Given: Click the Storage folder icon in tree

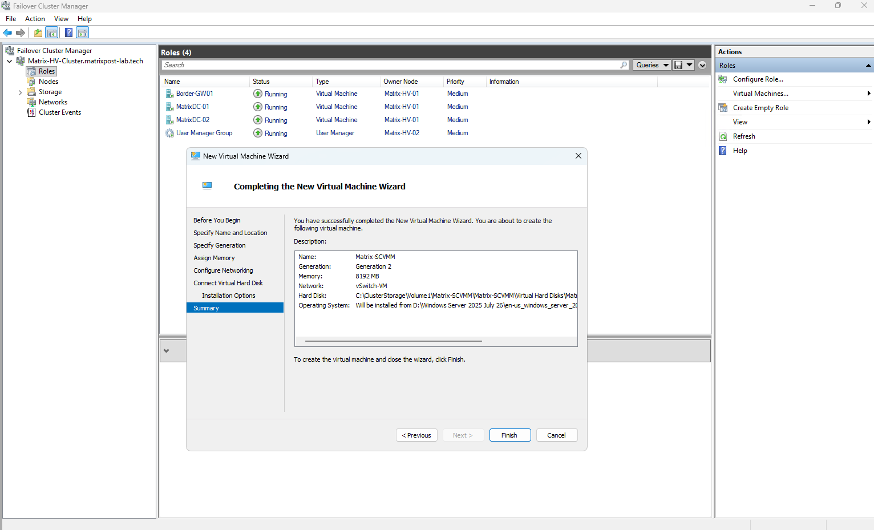Looking at the screenshot, I should [x=31, y=92].
